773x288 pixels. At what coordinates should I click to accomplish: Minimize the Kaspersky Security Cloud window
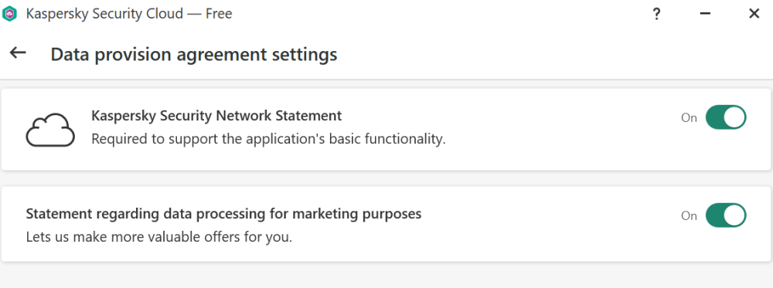click(x=705, y=14)
